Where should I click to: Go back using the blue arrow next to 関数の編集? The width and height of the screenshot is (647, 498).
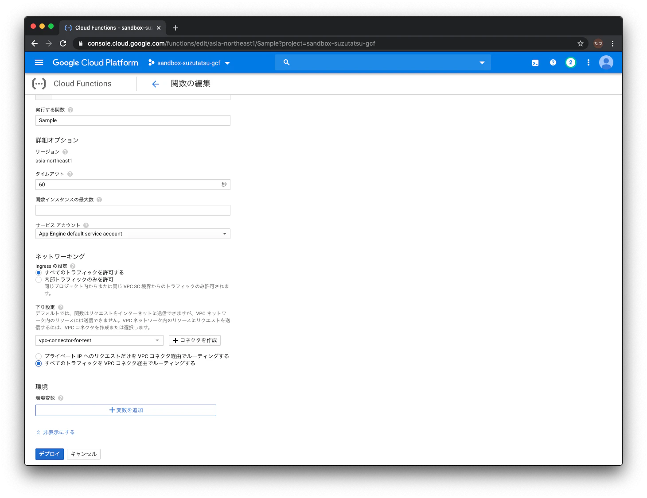coord(156,84)
